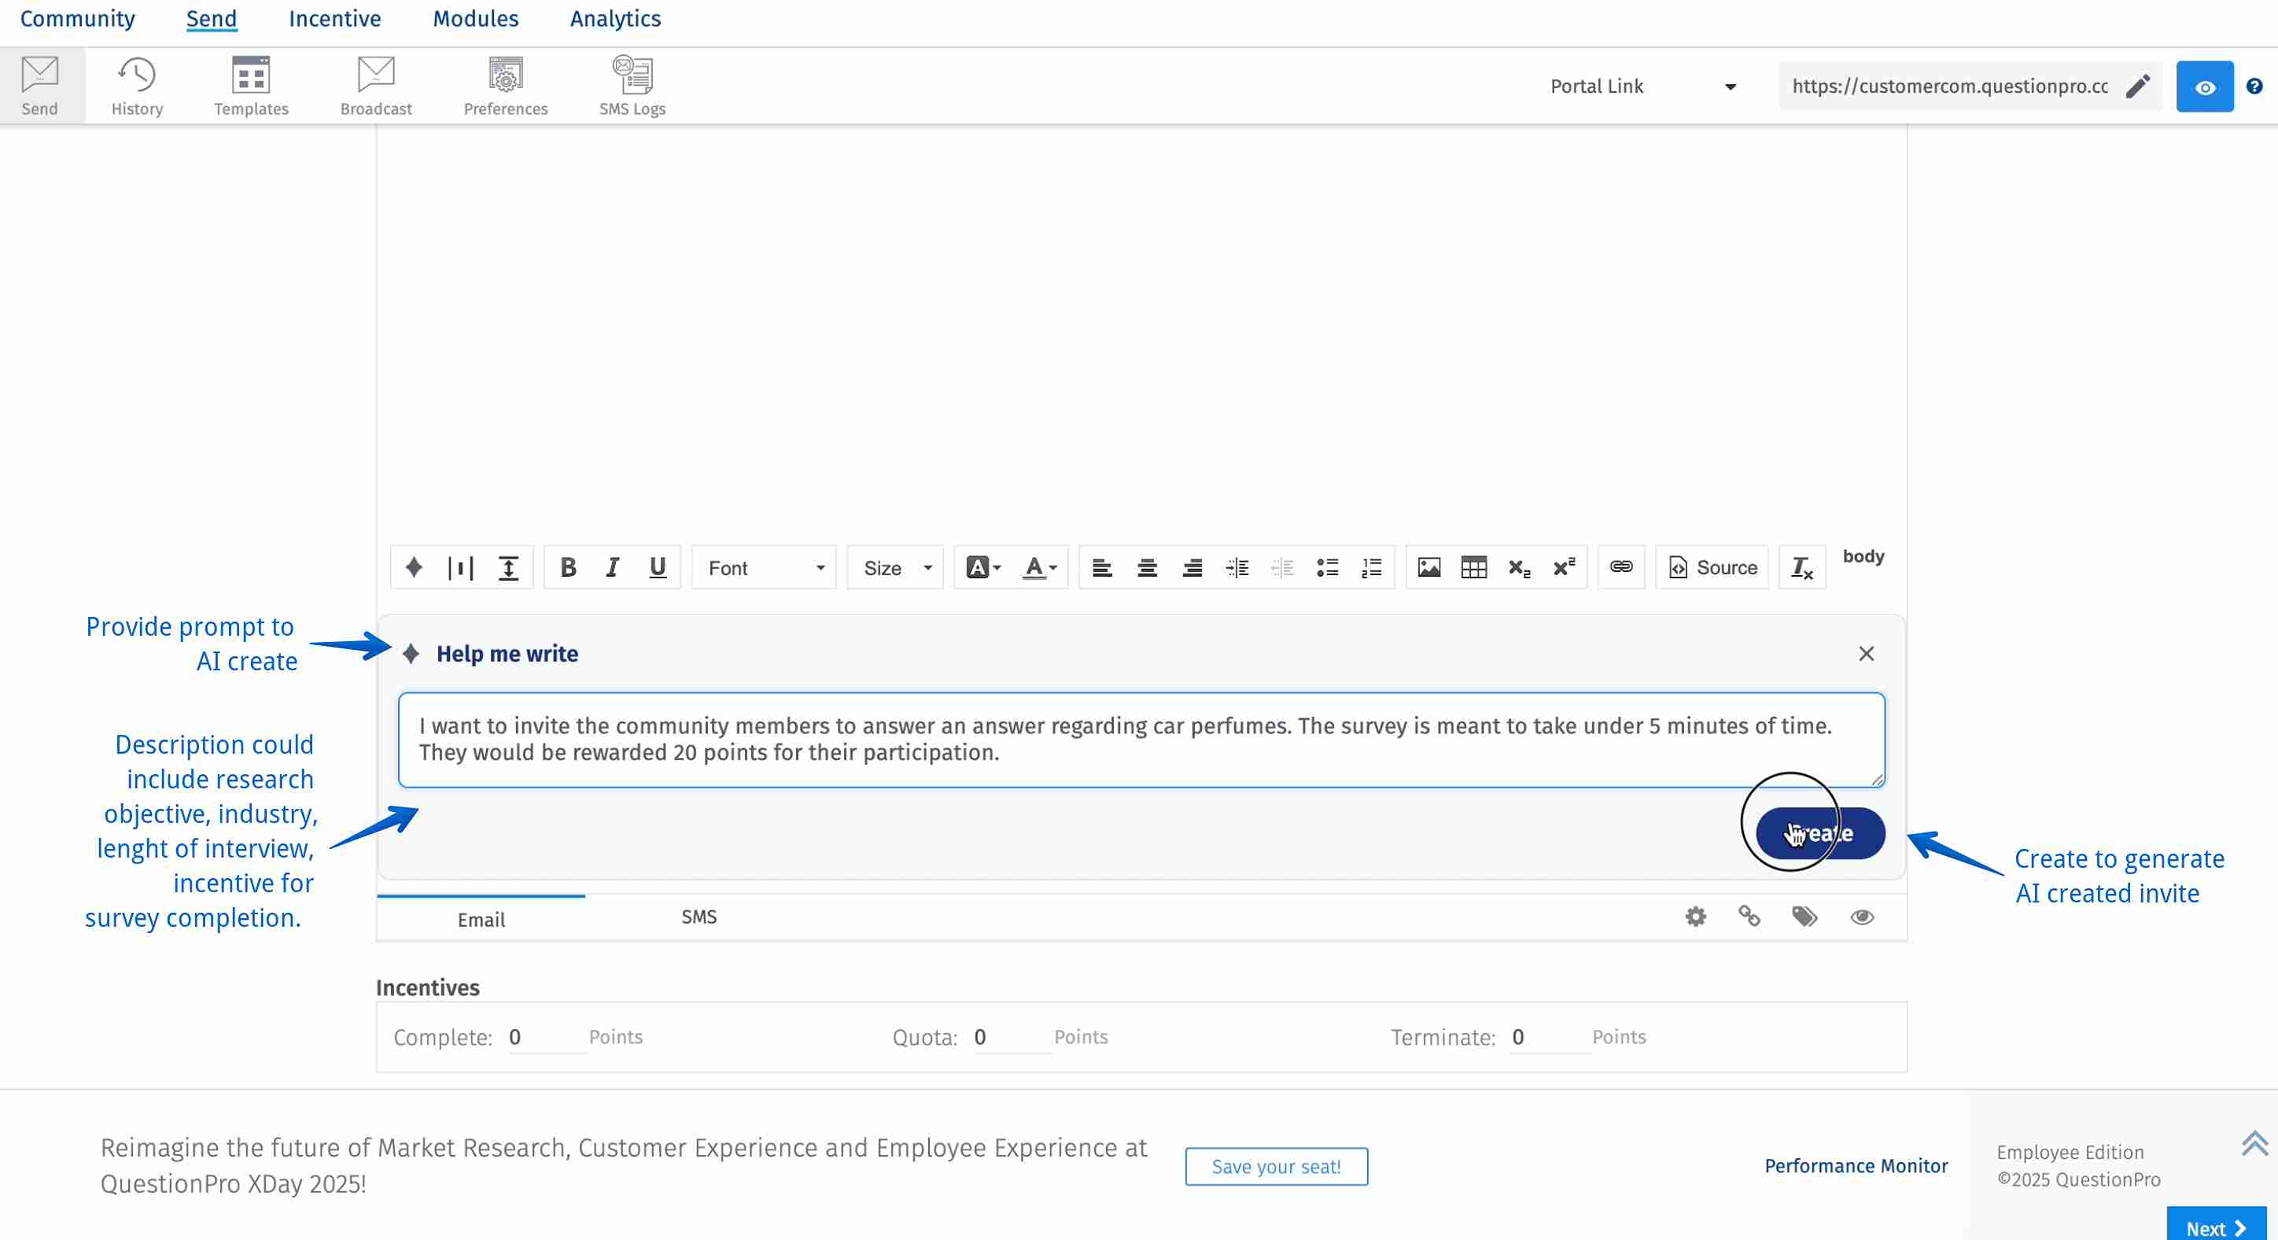
Task: Insert a hyperlink in the editor
Action: [1620, 567]
